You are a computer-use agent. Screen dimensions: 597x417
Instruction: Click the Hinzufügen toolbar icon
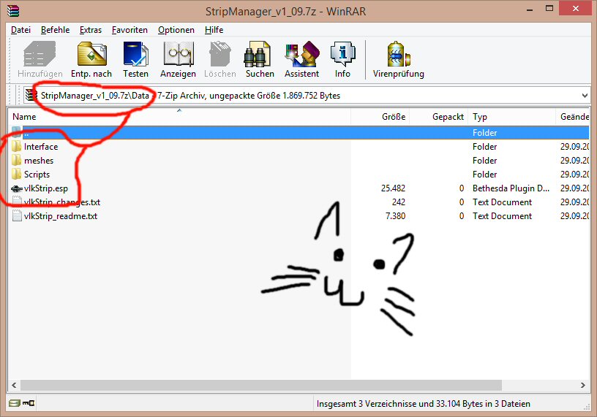click(40, 54)
